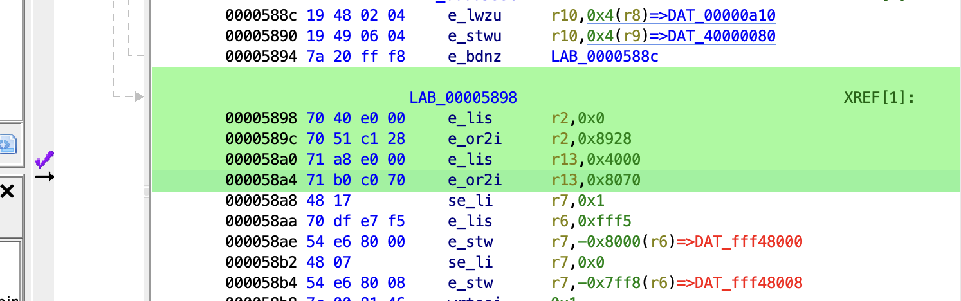Click the bytes 54 e6 80 00
This screenshot has width=961, height=301.
tap(356, 242)
